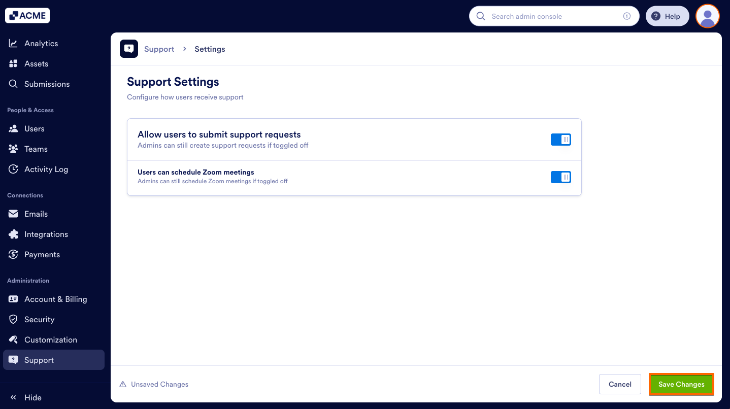
Task: Click the Unsaved Changes warning icon
Action: click(x=123, y=385)
